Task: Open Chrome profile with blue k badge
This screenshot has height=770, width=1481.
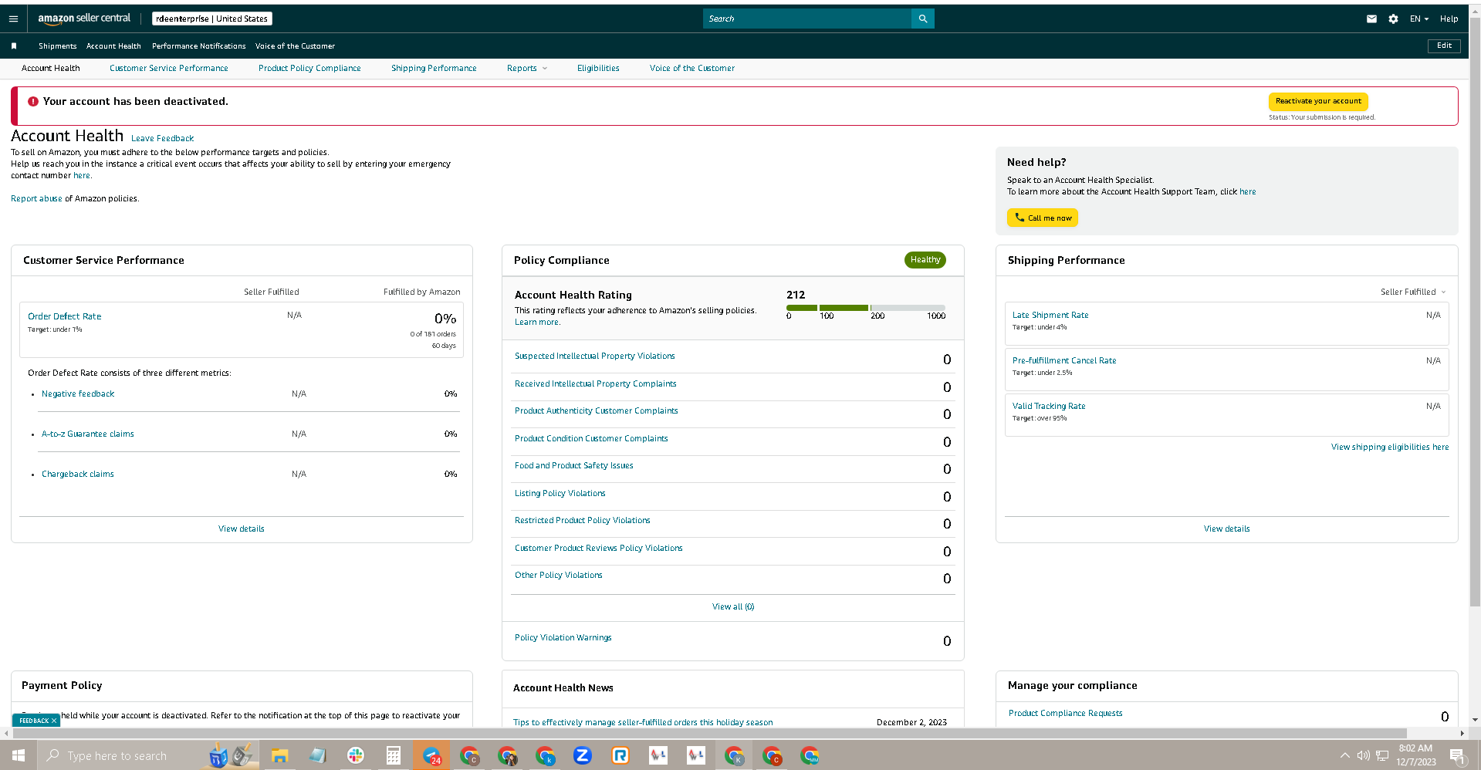Action: click(545, 755)
